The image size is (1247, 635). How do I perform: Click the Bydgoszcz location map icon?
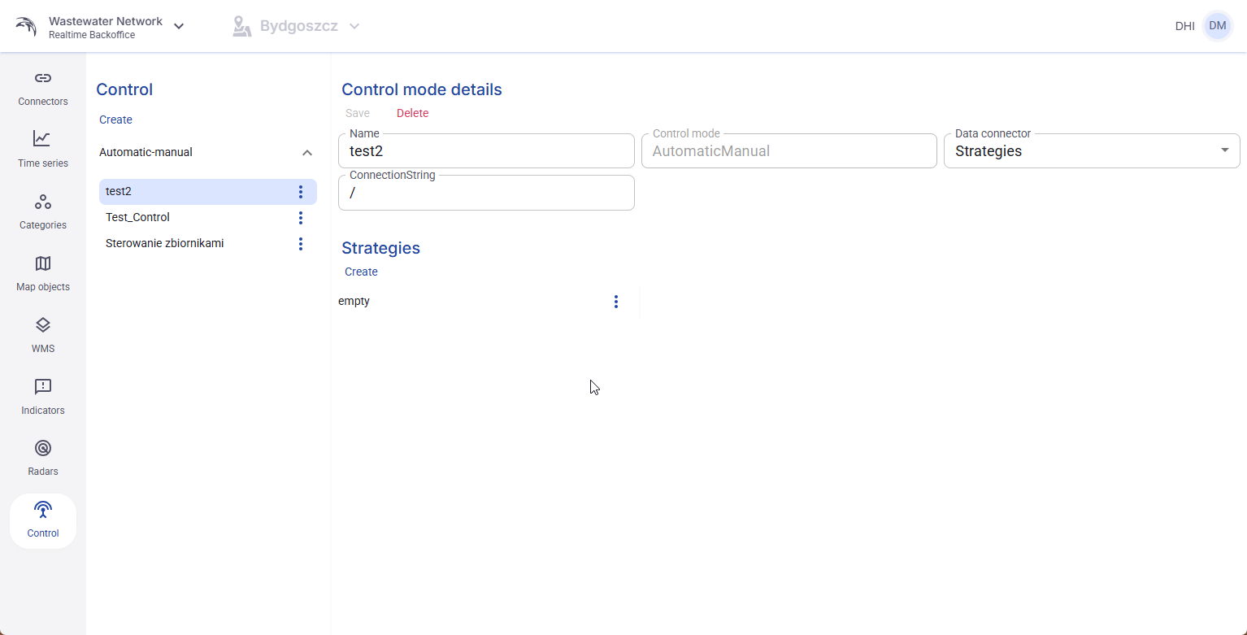241,27
